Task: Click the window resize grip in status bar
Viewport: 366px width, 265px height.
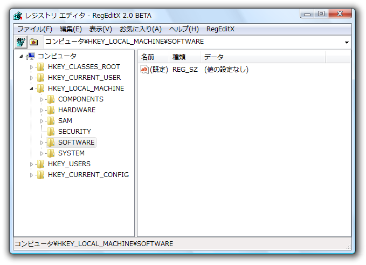Action: tap(348, 246)
